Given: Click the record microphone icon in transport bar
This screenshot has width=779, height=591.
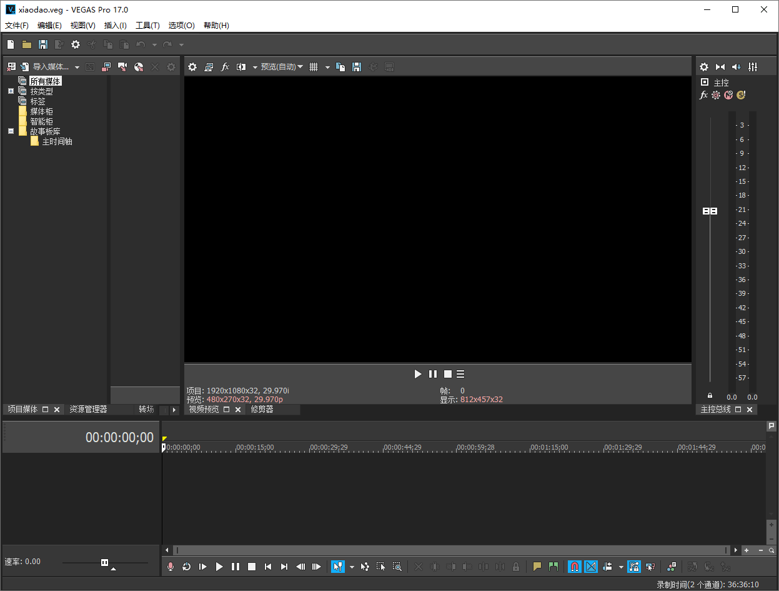Looking at the screenshot, I should (x=171, y=567).
